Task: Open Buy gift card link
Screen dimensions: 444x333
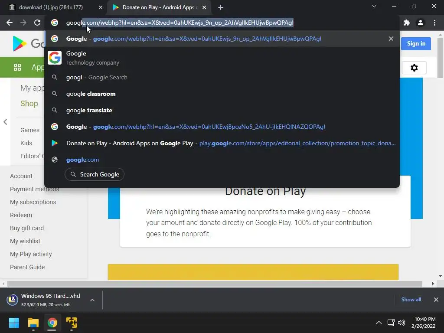Action: 27,228
